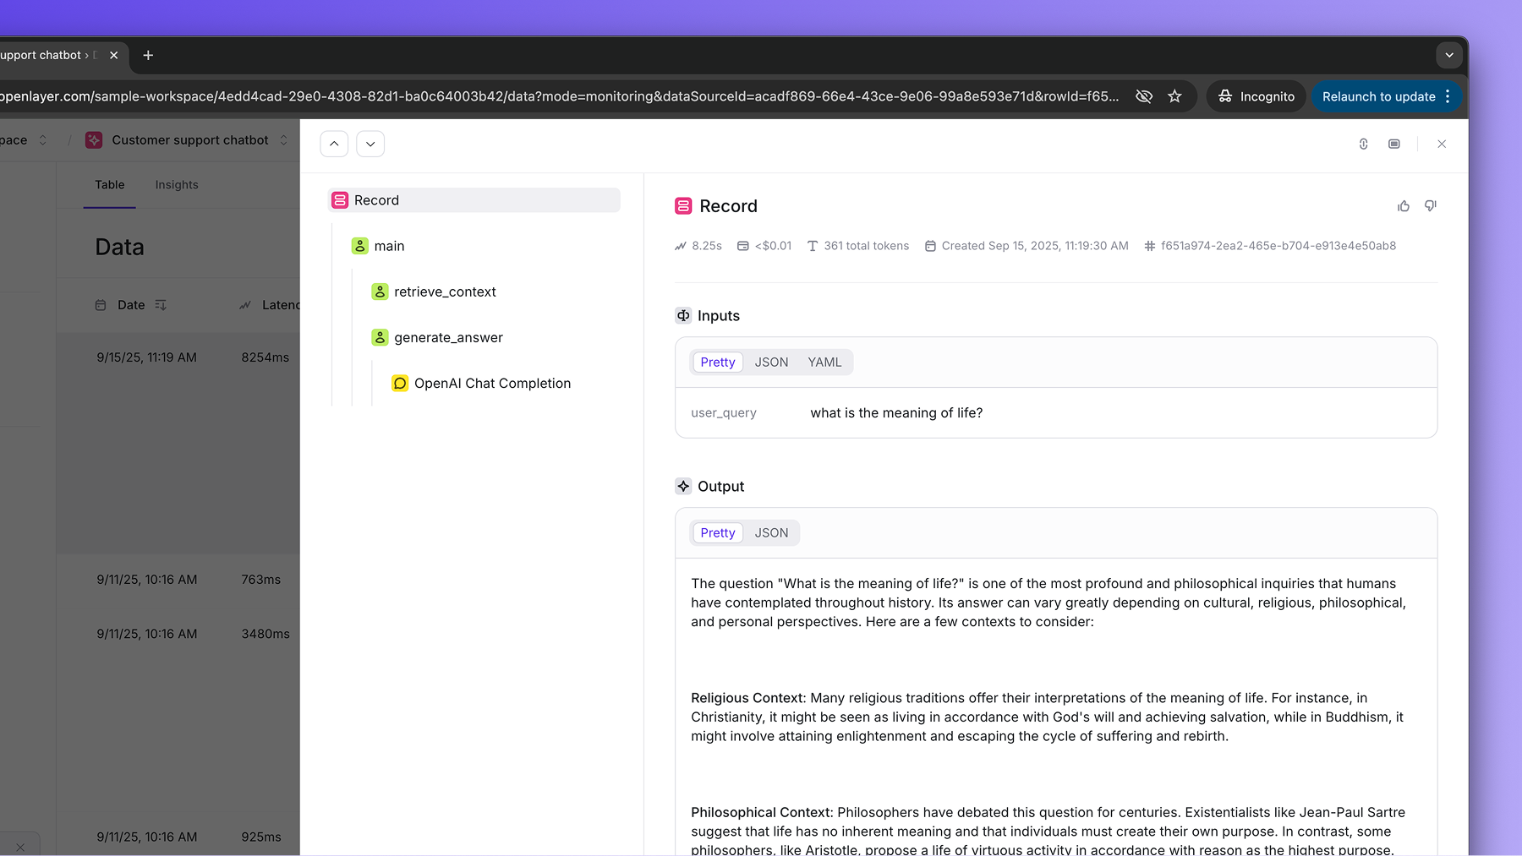Click Relaunch to update
The height and width of the screenshot is (856, 1522).
(1378, 96)
